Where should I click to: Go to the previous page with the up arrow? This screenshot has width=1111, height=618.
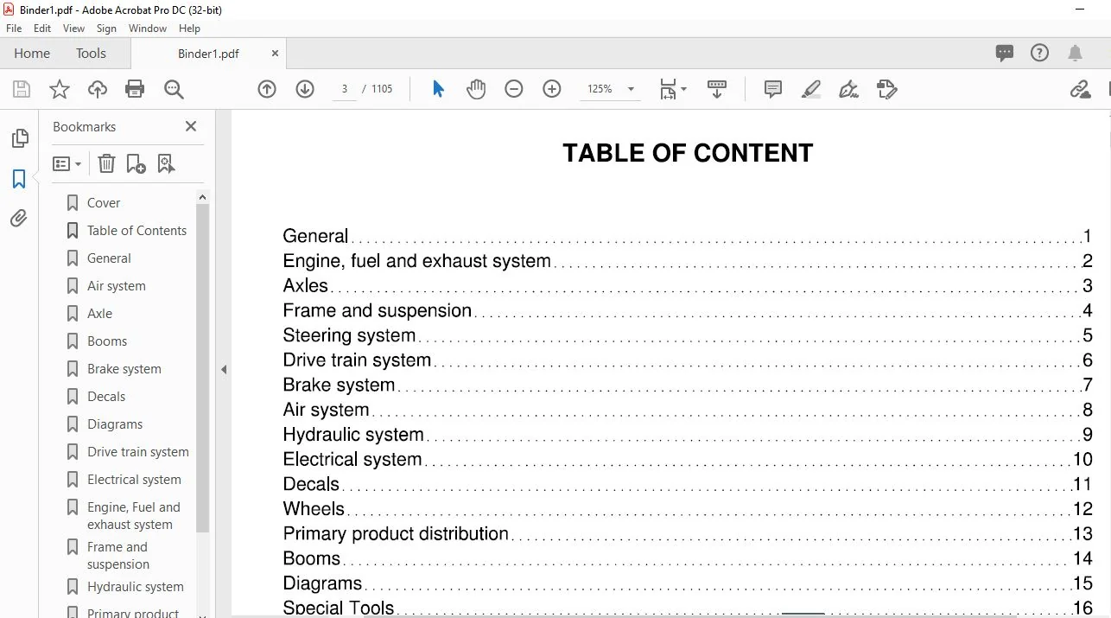[267, 89]
